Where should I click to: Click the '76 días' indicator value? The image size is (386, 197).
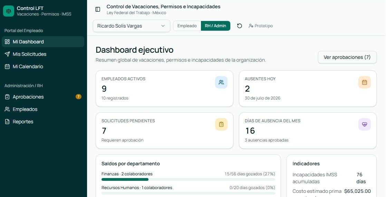coord(361,178)
